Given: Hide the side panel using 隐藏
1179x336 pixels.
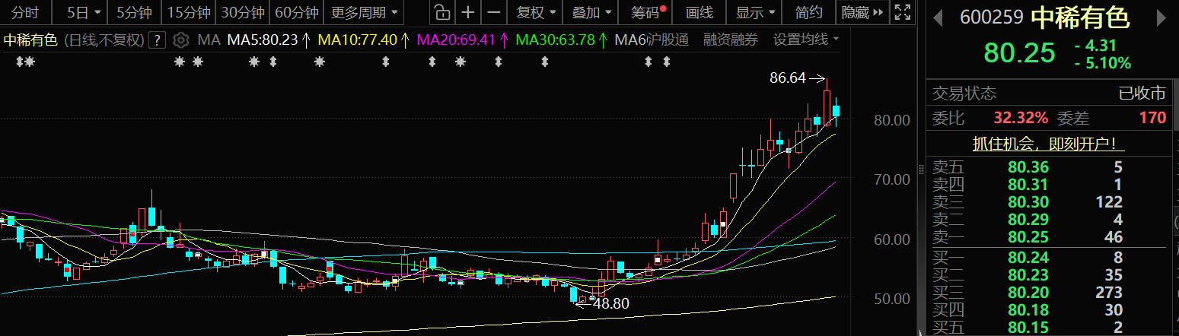Looking at the screenshot, I should (862, 12).
